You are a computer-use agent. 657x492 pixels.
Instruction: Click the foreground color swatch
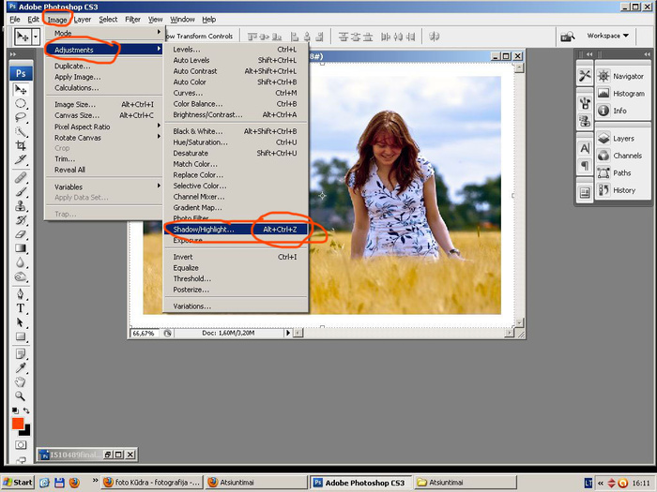[17, 423]
